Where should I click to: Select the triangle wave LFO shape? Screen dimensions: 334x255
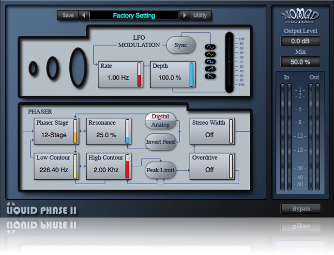point(211,54)
